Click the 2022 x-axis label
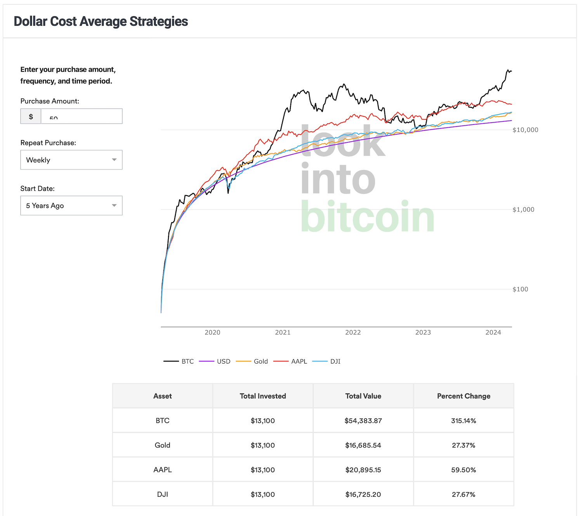Screen dimensions: 580x516 click(x=353, y=332)
